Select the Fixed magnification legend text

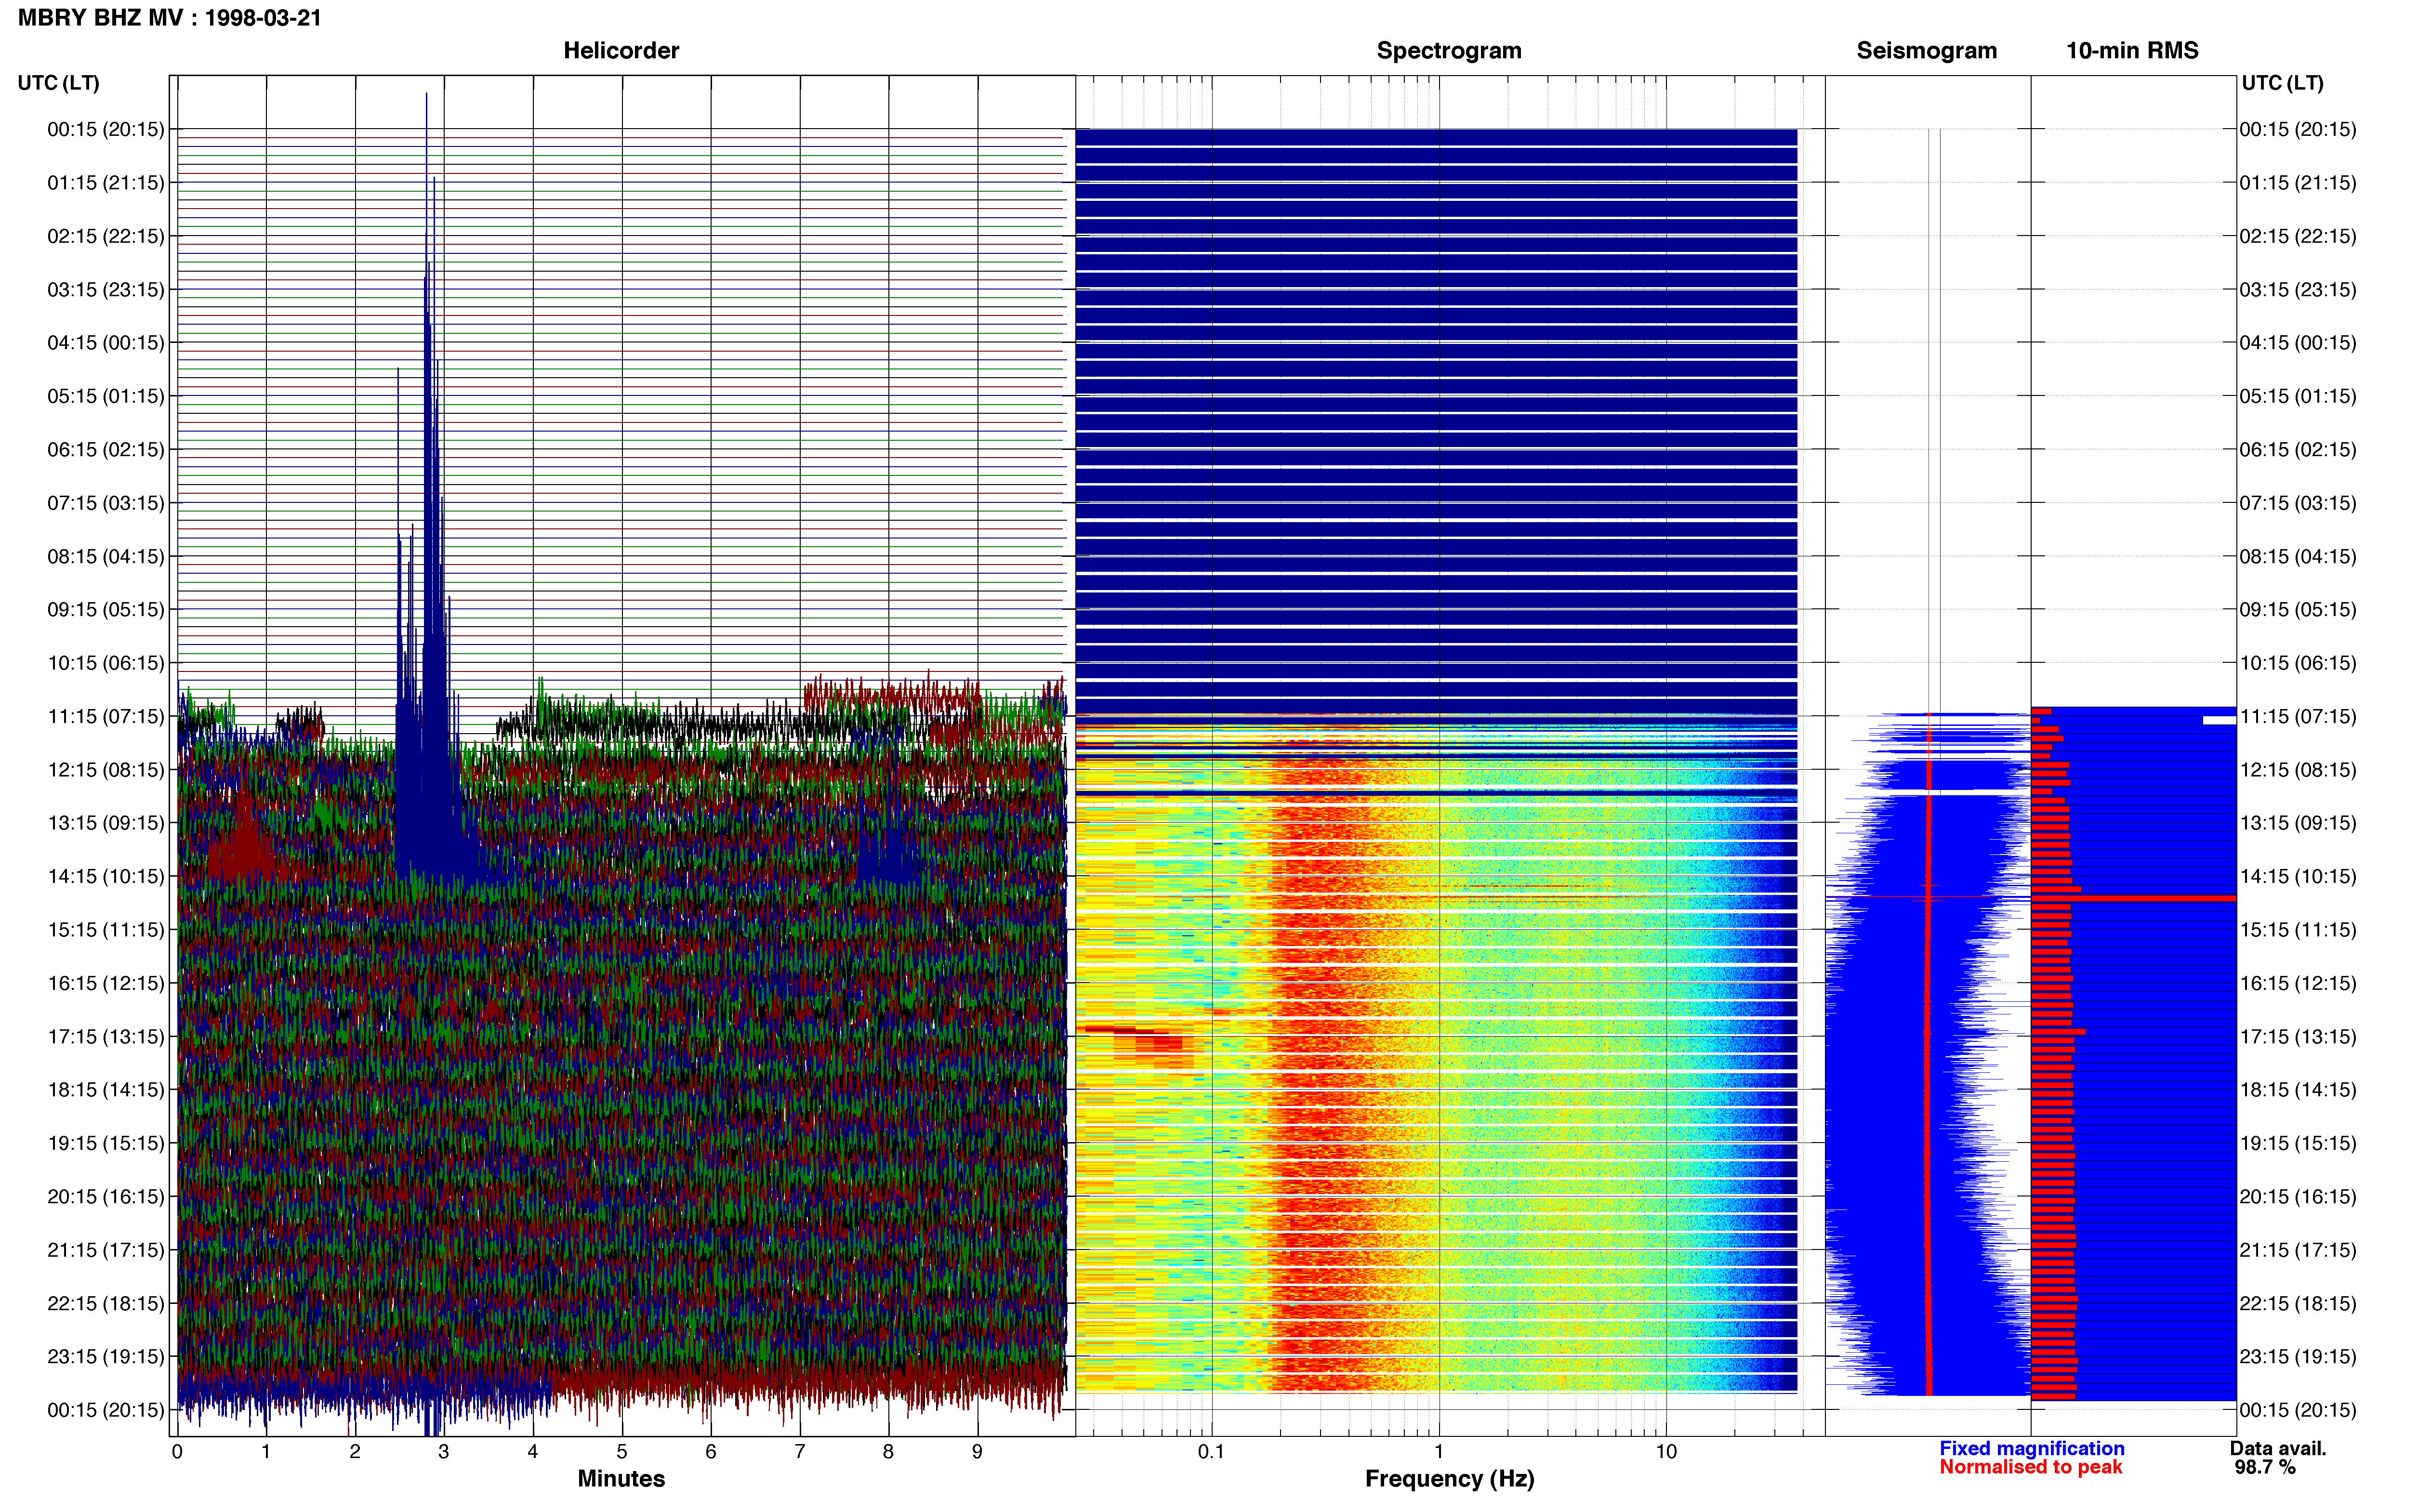tap(2031, 1448)
